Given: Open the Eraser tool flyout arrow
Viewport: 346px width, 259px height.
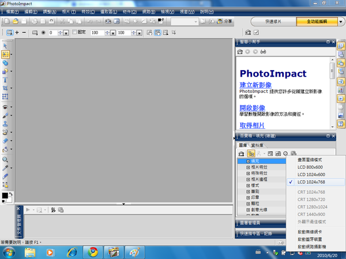Looking at the screenshot, I should click(12, 140).
